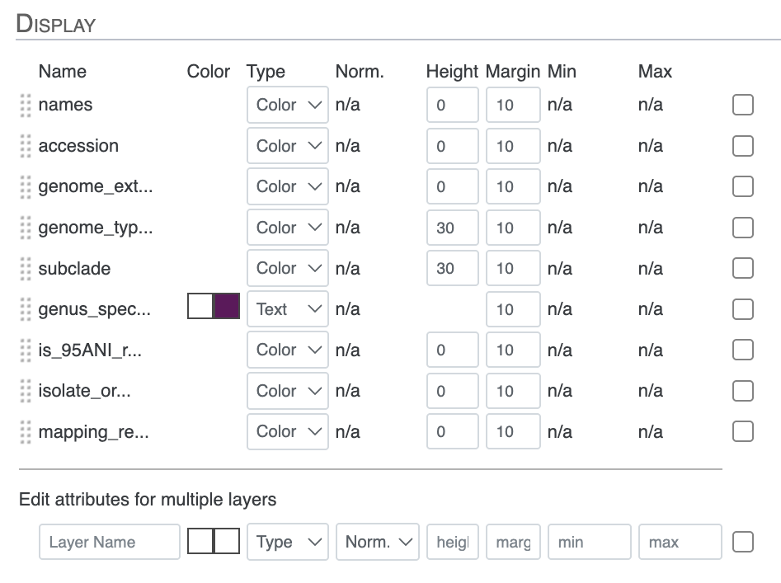Click the mapping_re row drag handle

26,432
